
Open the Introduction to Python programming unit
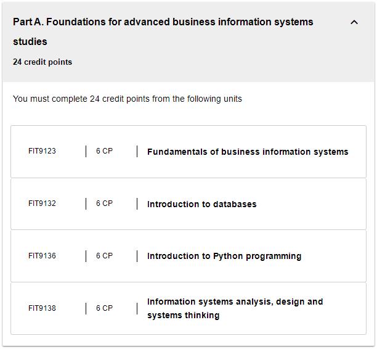point(224,256)
